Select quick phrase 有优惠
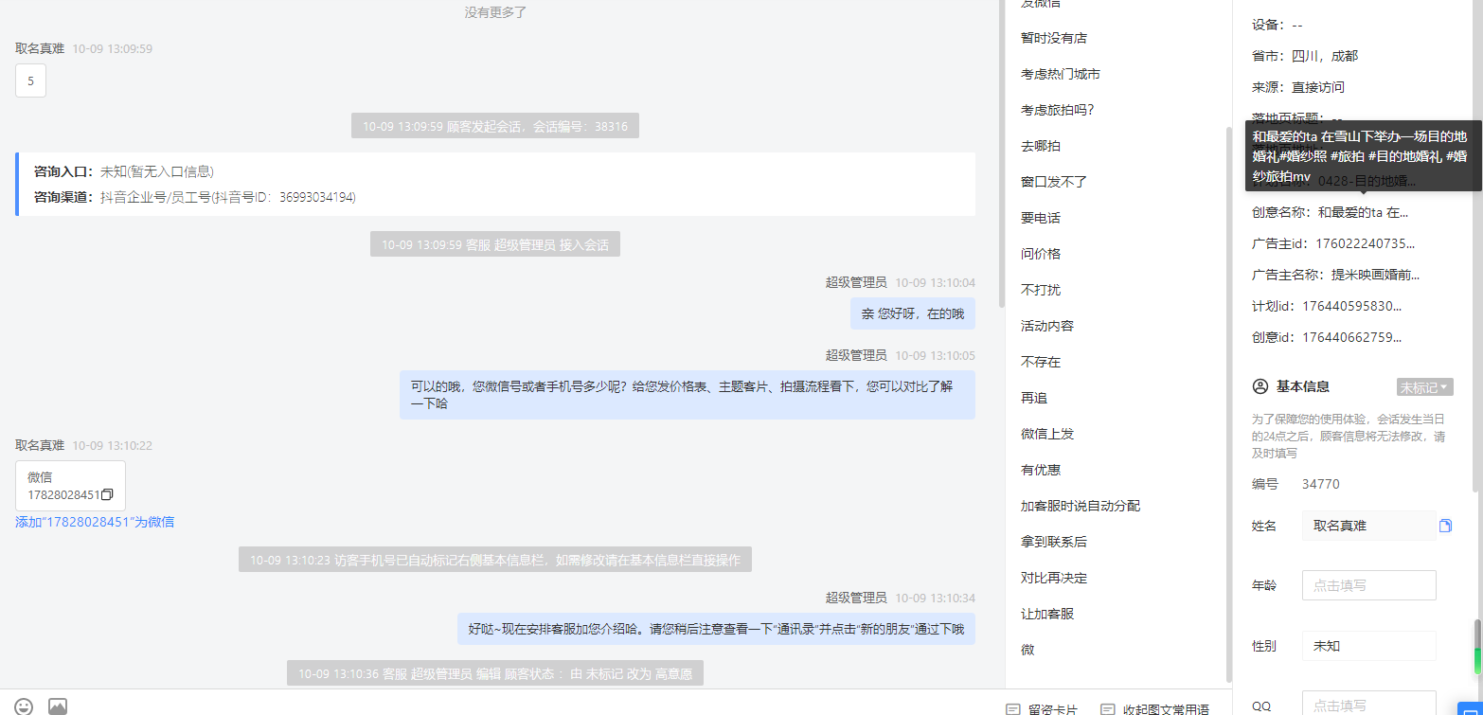The image size is (1483, 715). tap(1040, 470)
